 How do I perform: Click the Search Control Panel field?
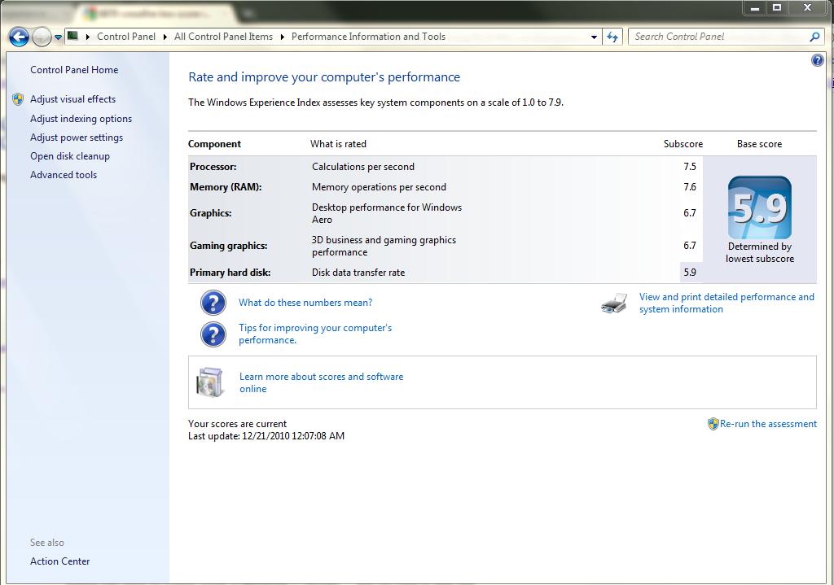pyautogui.click(x=717, y=37)
